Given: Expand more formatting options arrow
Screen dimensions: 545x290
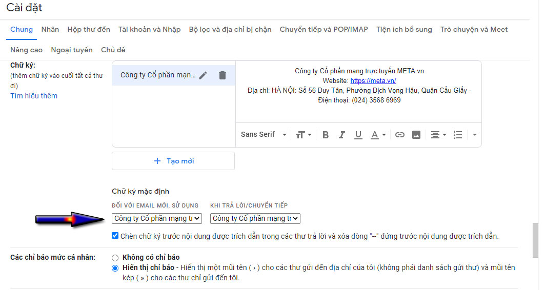Looking at the screenshot, I should (x=474, y=135).
